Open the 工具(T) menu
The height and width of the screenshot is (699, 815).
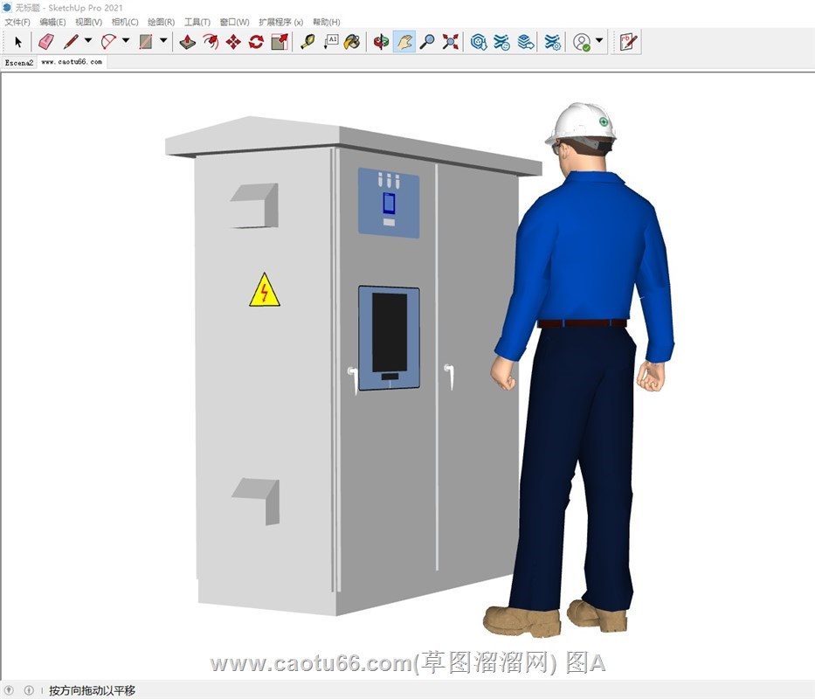197,22
